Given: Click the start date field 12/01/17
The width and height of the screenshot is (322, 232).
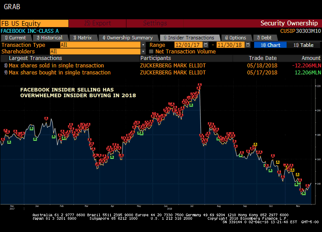Looking at the screenshot, I should [x=189, y=45].
